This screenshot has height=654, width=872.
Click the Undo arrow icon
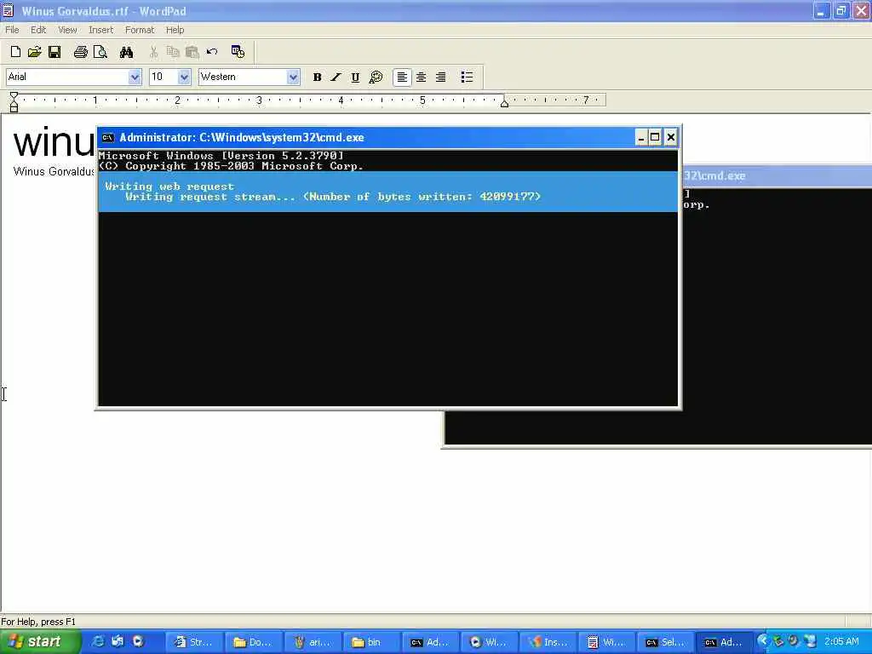[212, 52]
